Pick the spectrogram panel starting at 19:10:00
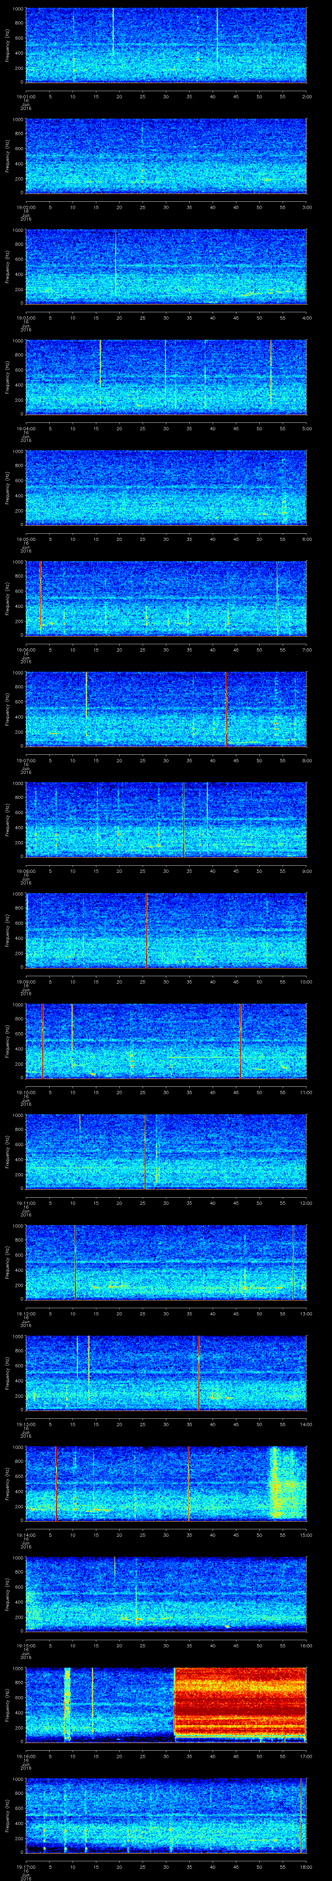This screenshot has width=332, height=1881. coord(166,1041)
